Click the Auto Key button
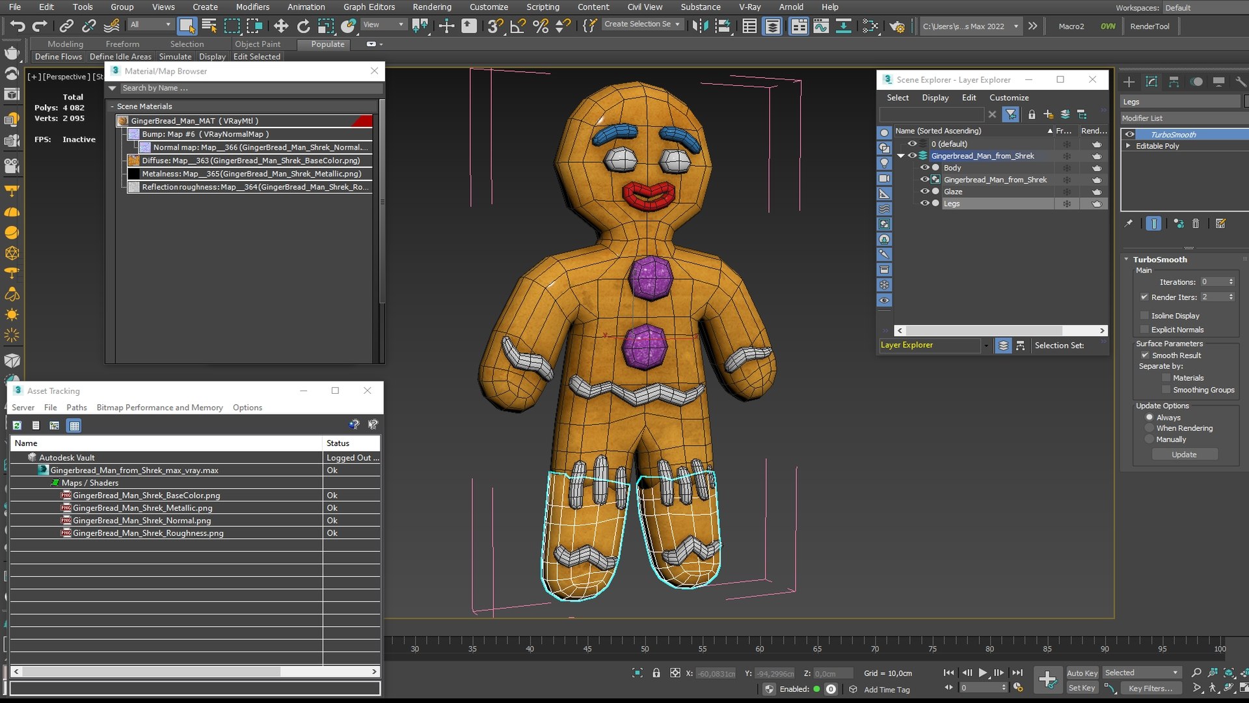 point(1082,673)
